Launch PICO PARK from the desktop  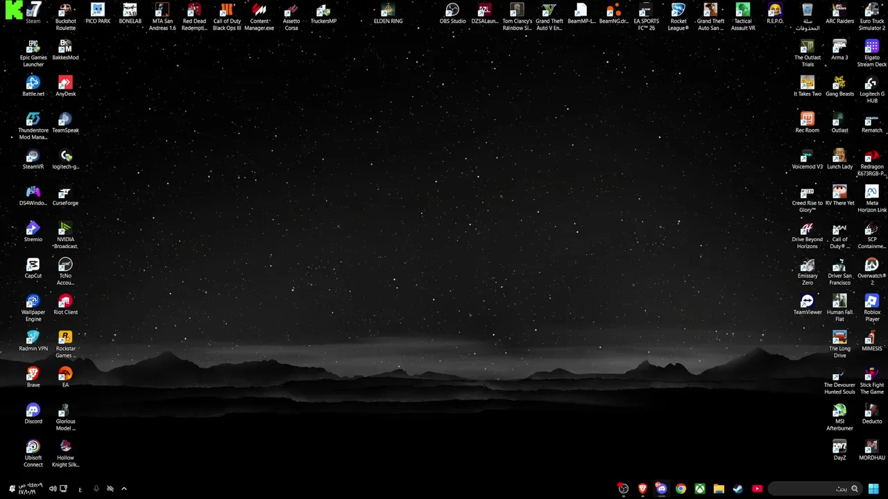pyautogui.click(x=98, y=14)
